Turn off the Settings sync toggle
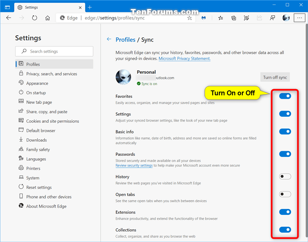 [285, 114]
